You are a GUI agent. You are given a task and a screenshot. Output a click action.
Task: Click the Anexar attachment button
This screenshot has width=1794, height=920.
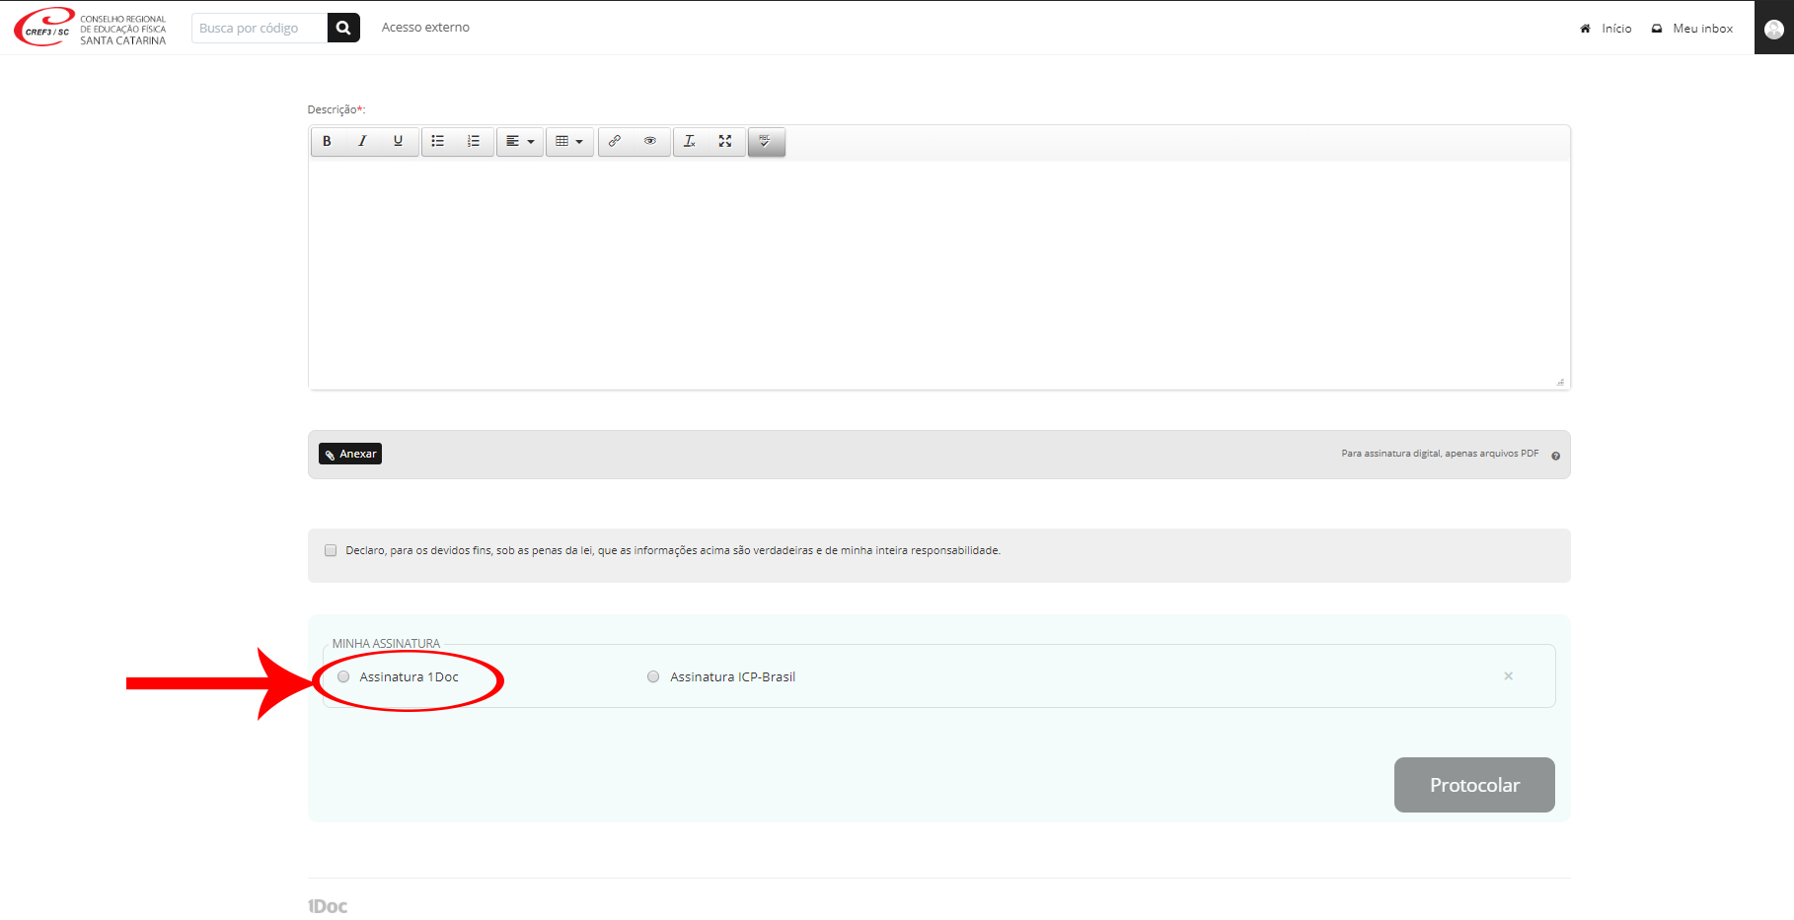pyautogui.click(x=350, y=454)
